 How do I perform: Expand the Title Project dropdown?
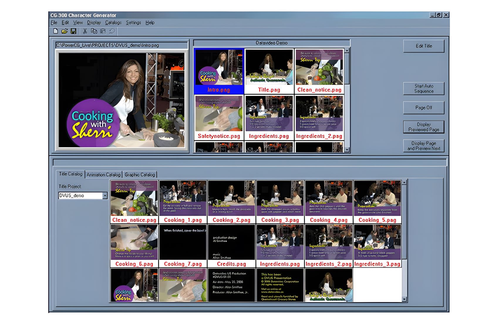click(105, 196)
